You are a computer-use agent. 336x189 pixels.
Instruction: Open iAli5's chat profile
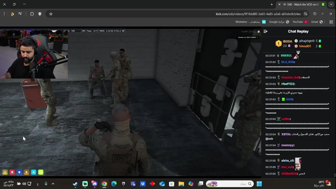pos(290,99)
